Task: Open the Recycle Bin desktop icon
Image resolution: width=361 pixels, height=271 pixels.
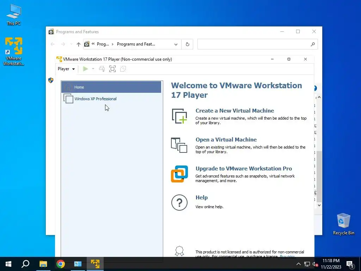Action: coord(343,224)
